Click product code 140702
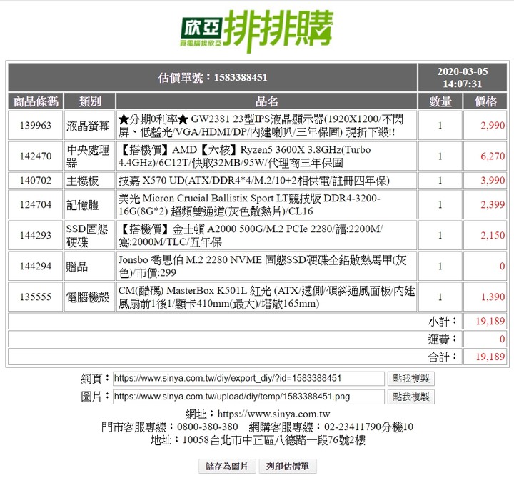This screenshot has width=514, height=483. pos(36,181)
